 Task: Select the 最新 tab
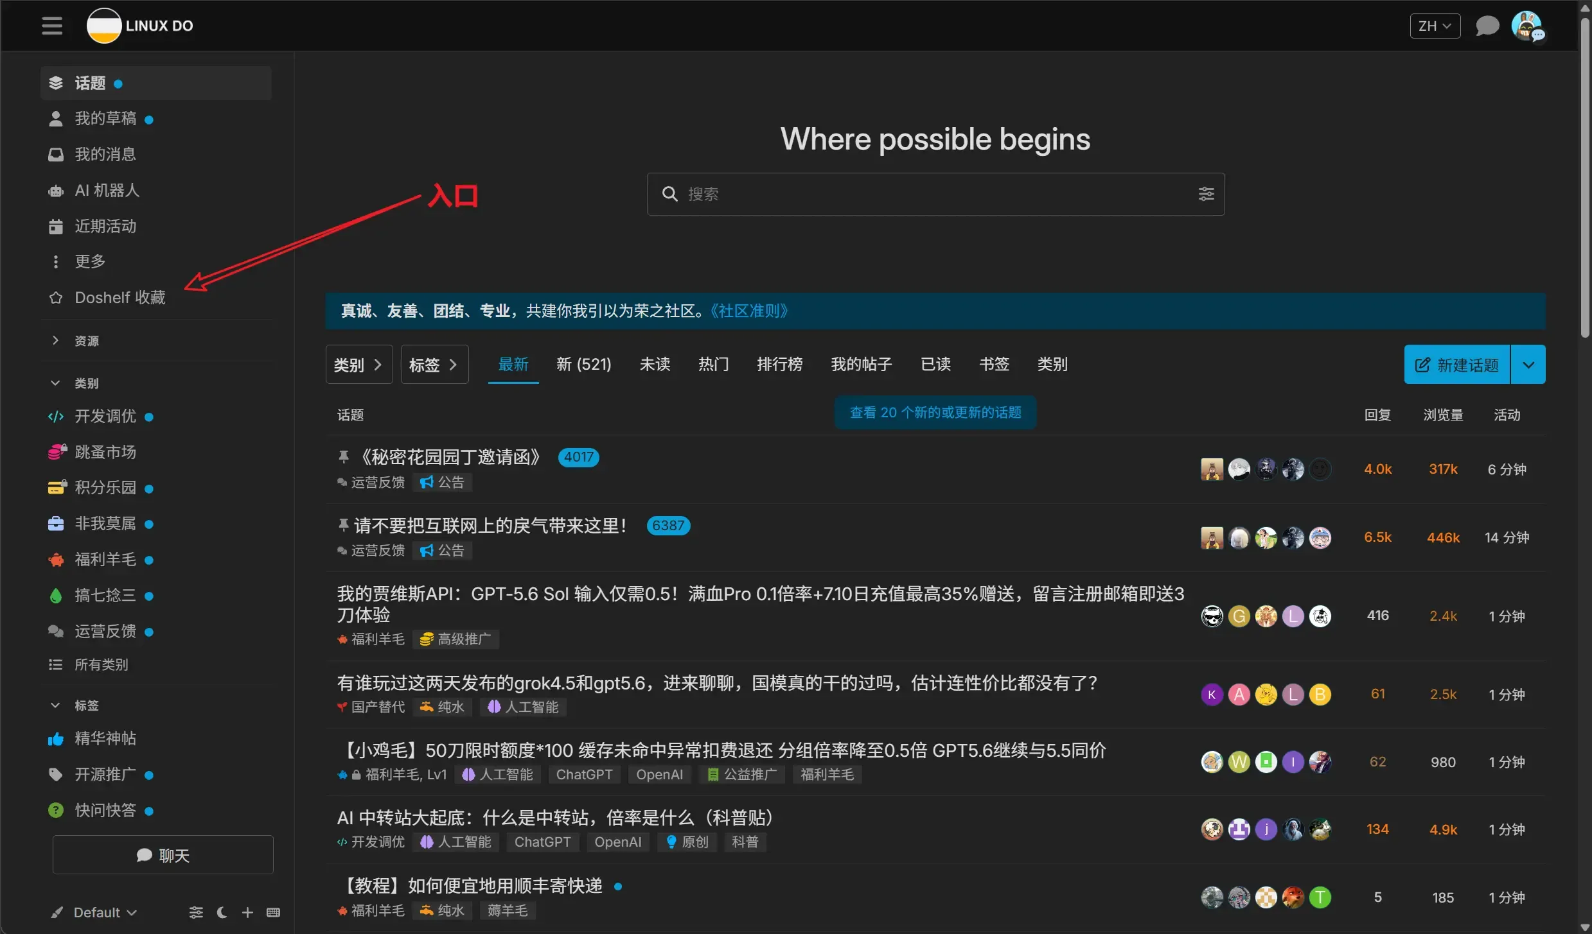coord(513,365)
